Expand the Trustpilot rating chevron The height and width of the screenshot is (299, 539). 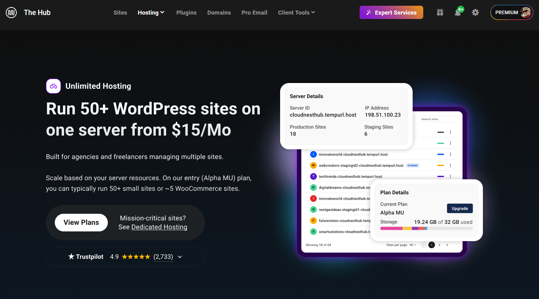coord(180,257)
